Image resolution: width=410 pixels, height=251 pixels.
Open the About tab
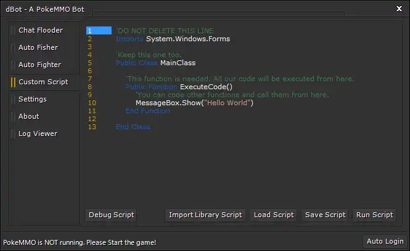(29, 116)
